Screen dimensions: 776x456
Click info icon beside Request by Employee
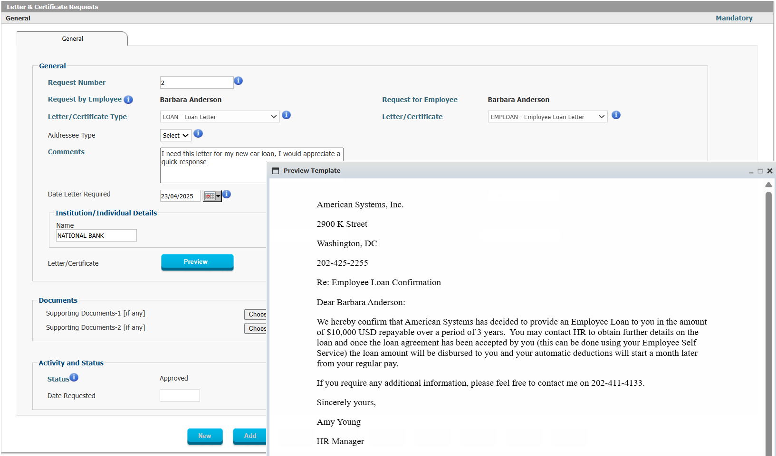(128, 100)
